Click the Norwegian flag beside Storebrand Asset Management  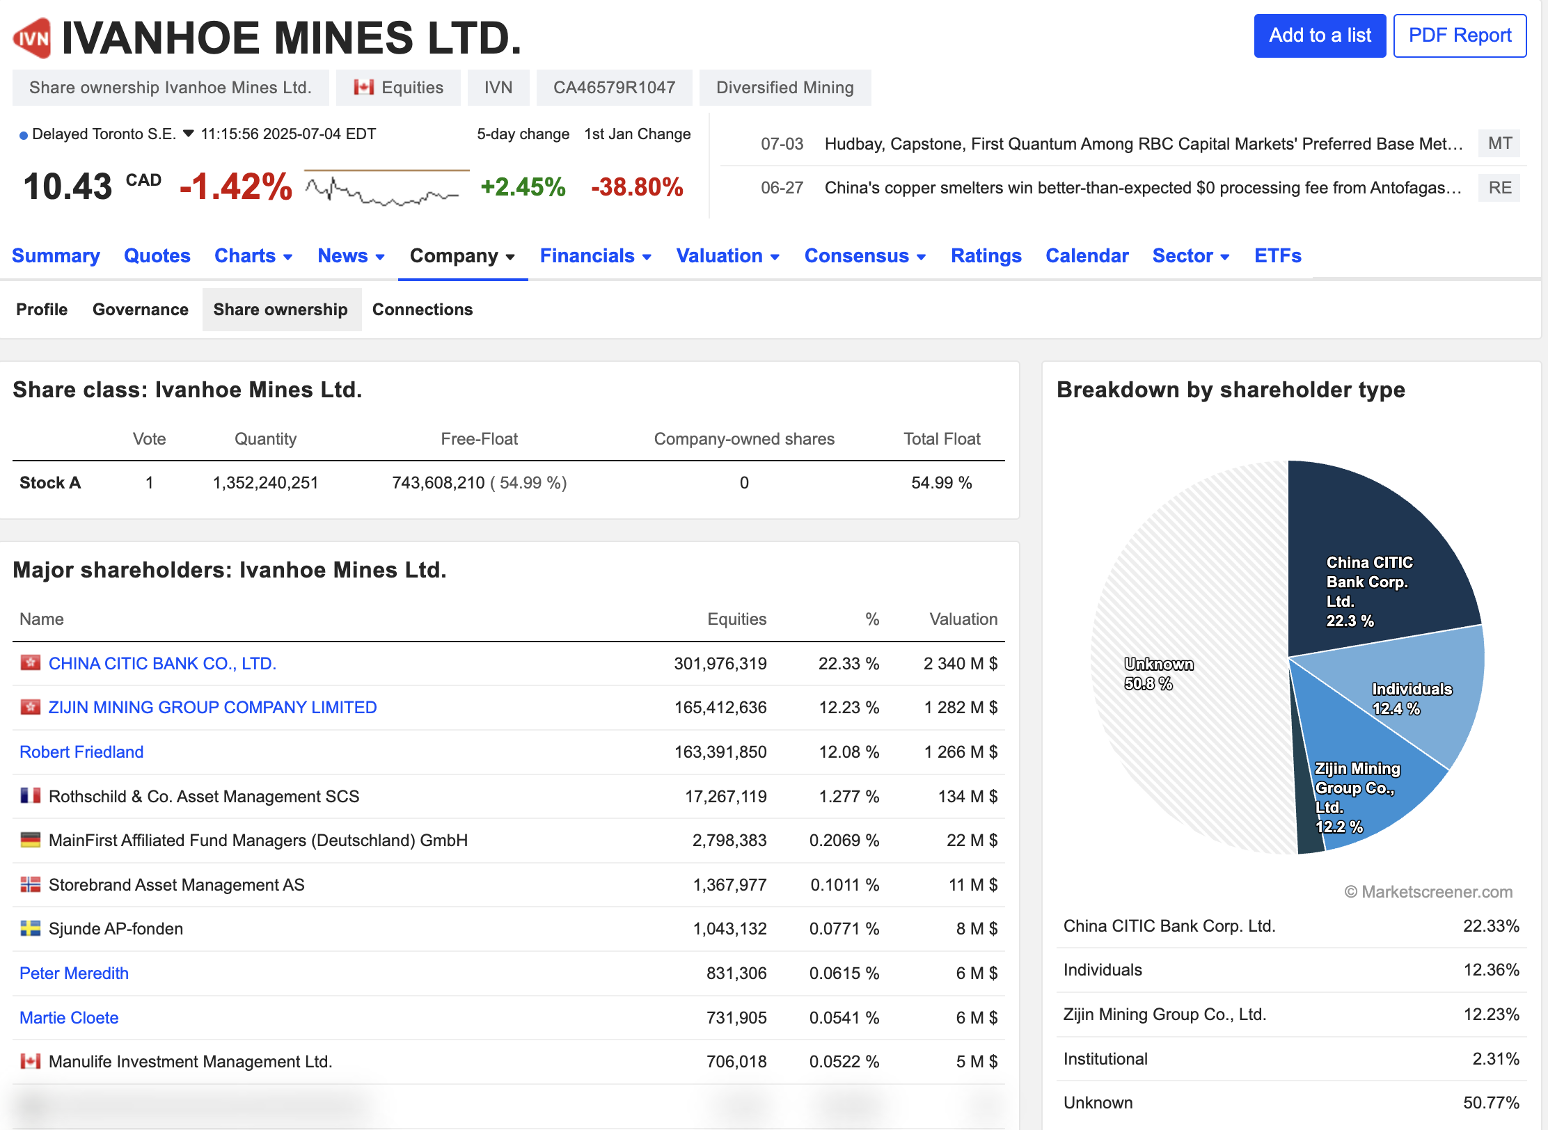(30, 884)
